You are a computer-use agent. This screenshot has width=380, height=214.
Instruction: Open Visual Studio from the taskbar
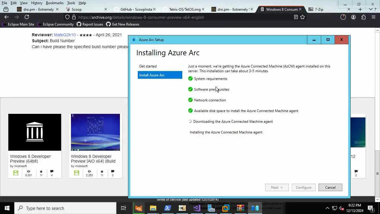[197, 208]
